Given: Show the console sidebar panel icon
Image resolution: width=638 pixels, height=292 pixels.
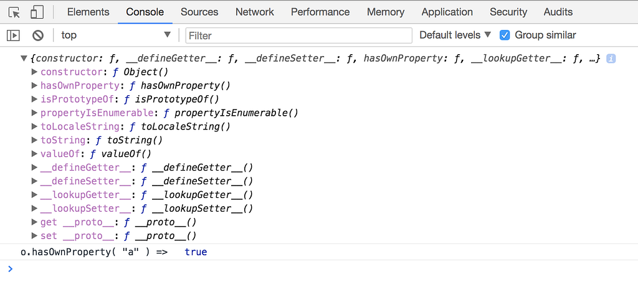Looking at the screenshot, I should pyautogui.click(x=13, y=35).
